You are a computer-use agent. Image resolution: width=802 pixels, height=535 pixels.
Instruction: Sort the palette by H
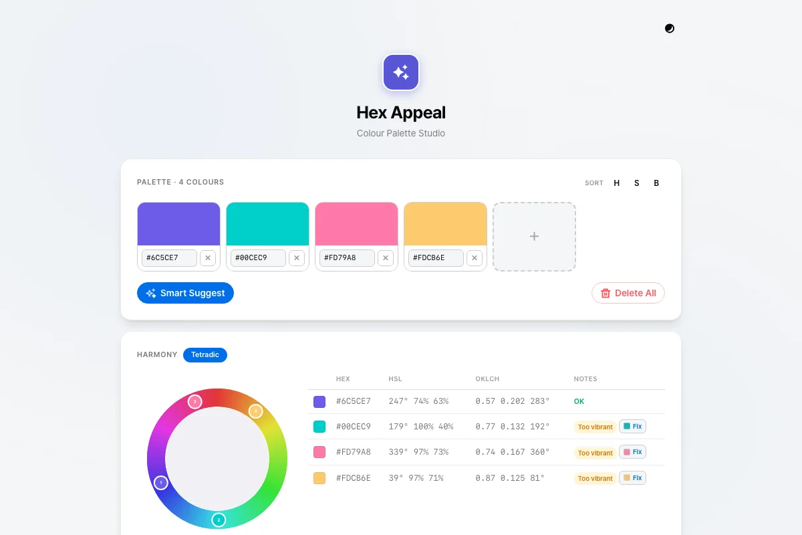(x=616, y=183)
